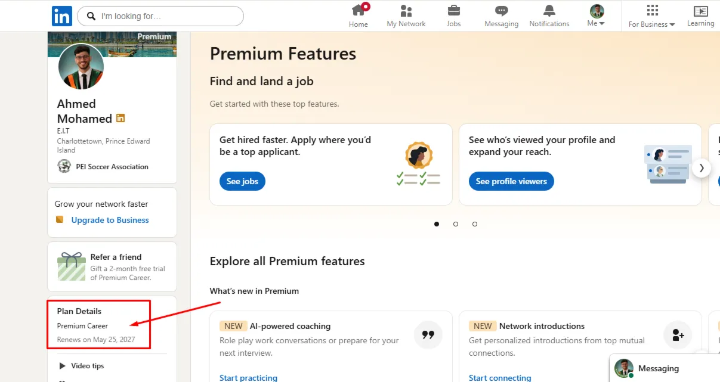This screenshot has width=720, height=382.
Task: Advance the carousel with the next arrow
Action: point(702,168)
